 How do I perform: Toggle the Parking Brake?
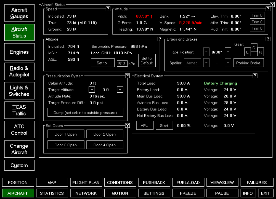[x=248, y=63]
